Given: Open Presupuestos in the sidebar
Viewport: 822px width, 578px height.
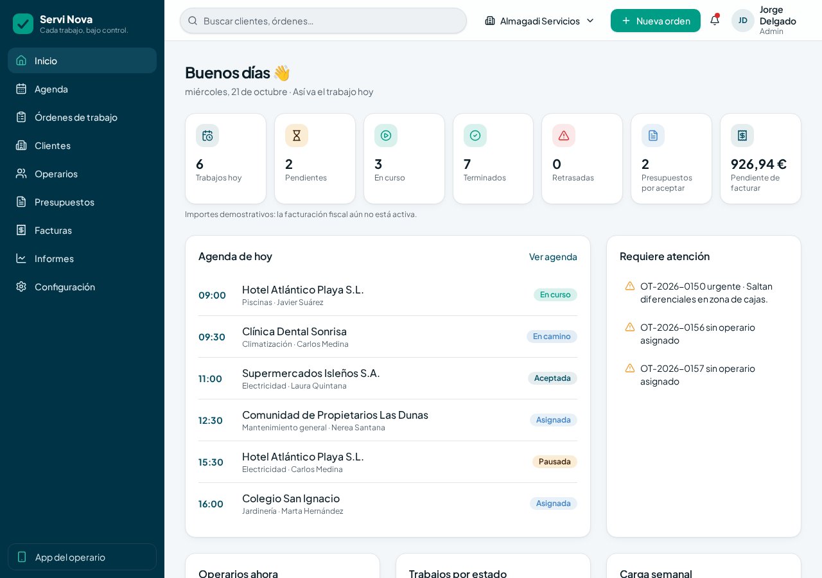Looking at the screenshot, I should click(82, 202).
